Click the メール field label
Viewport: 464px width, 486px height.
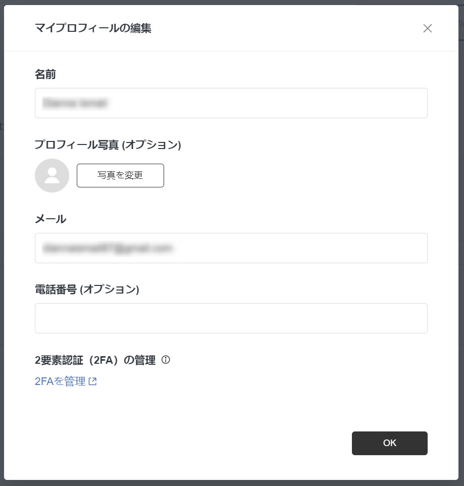(x=50, y=219)
